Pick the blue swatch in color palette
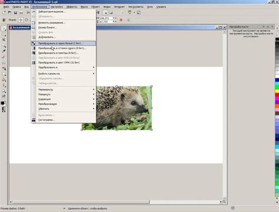This screenshot has width=279, height=212. [277, 80]
